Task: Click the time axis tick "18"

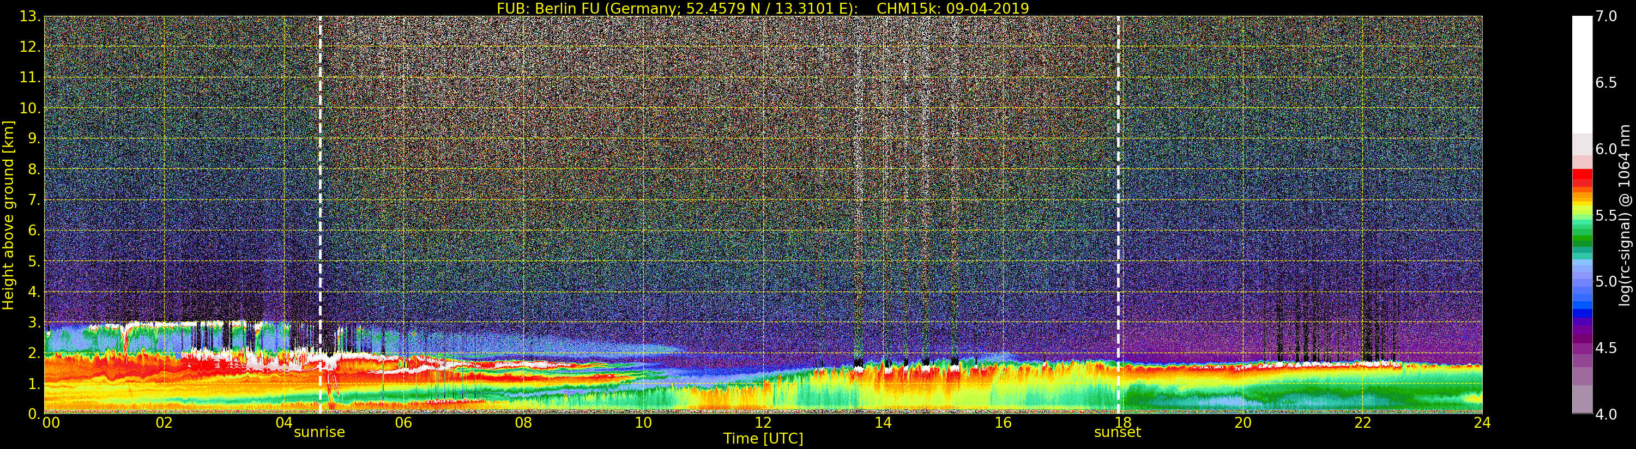Action: pyautogui.click(x=1123, y=423)
